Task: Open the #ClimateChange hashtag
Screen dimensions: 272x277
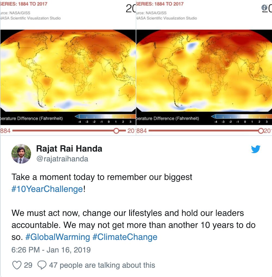Action: 125,237
